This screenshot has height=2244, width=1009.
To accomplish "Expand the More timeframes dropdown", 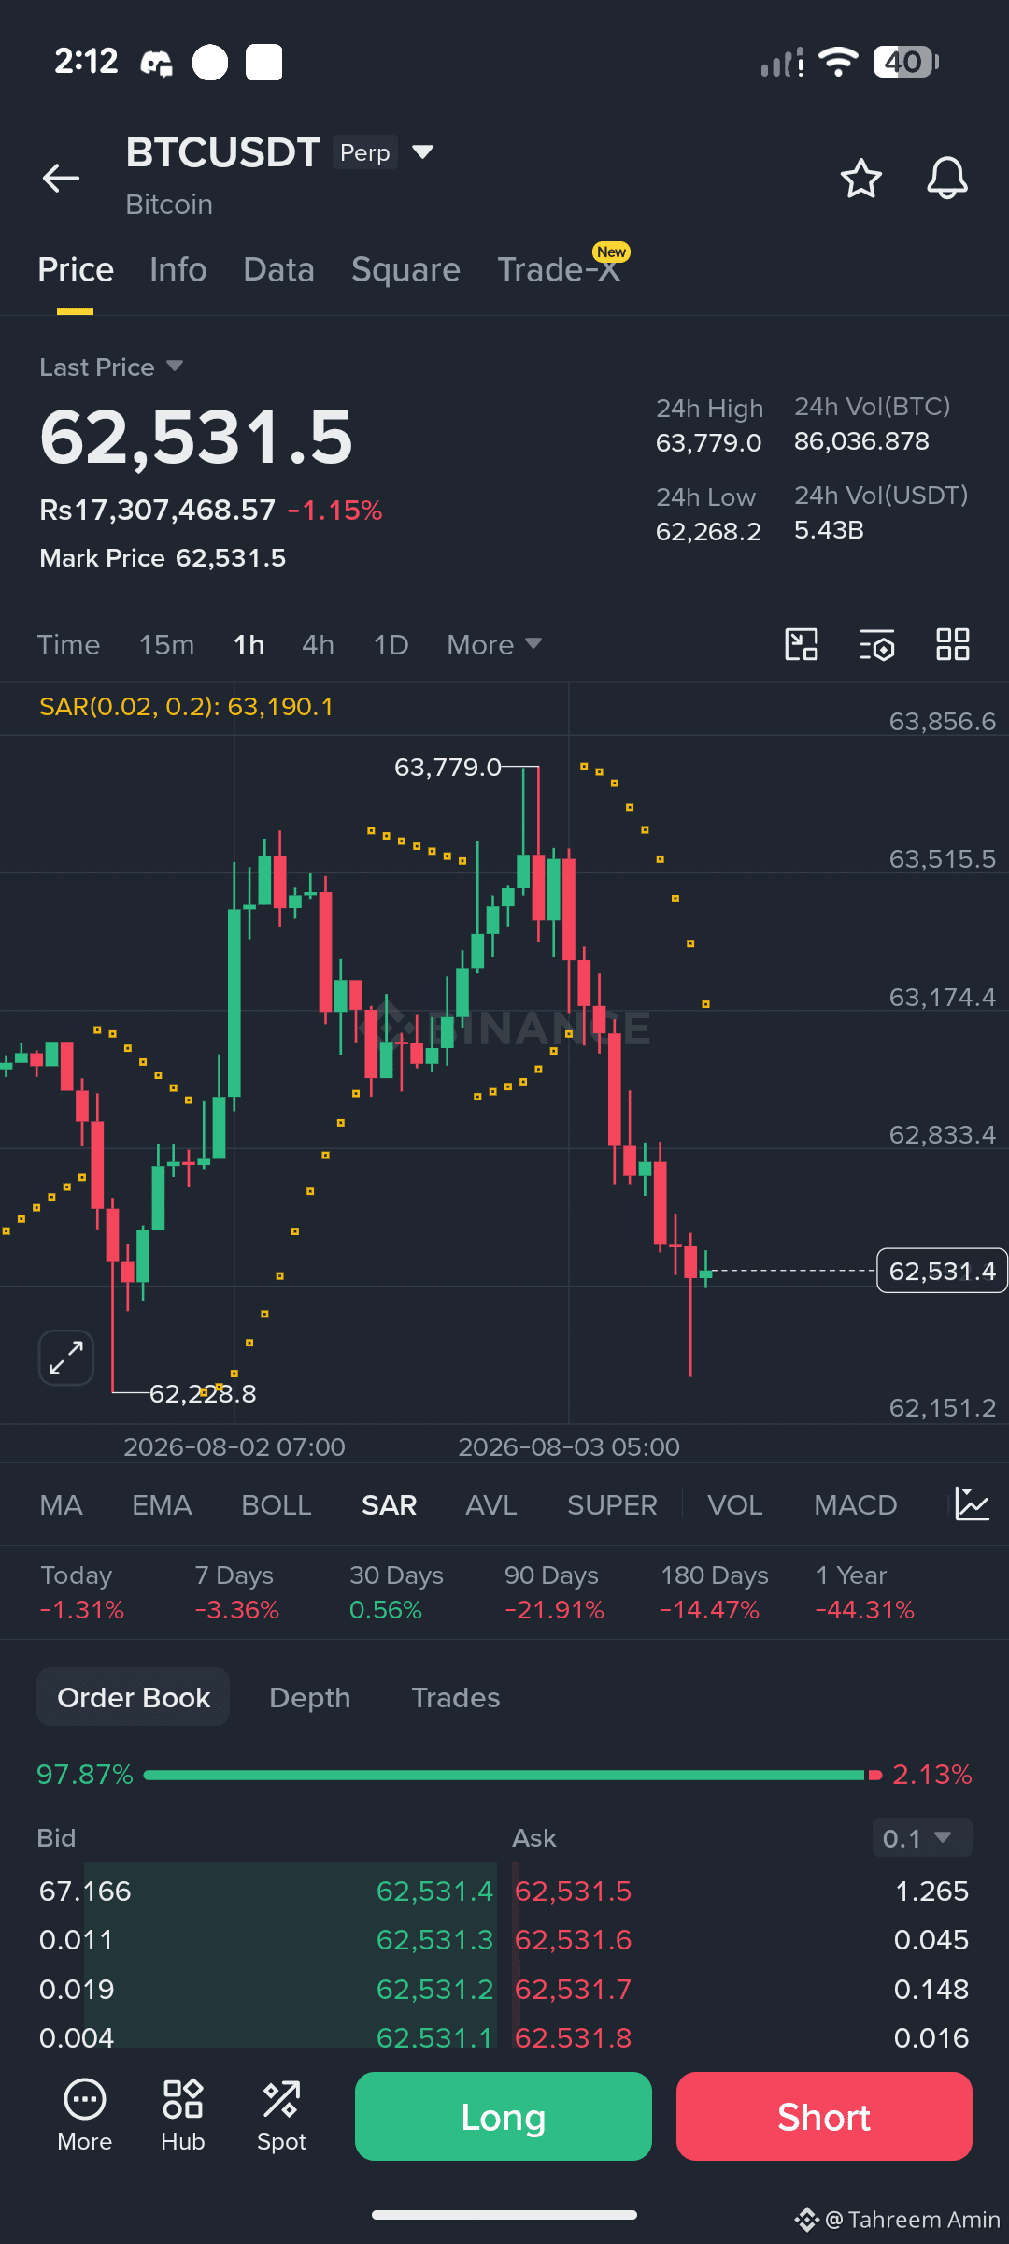I will (x=494, y=644).
